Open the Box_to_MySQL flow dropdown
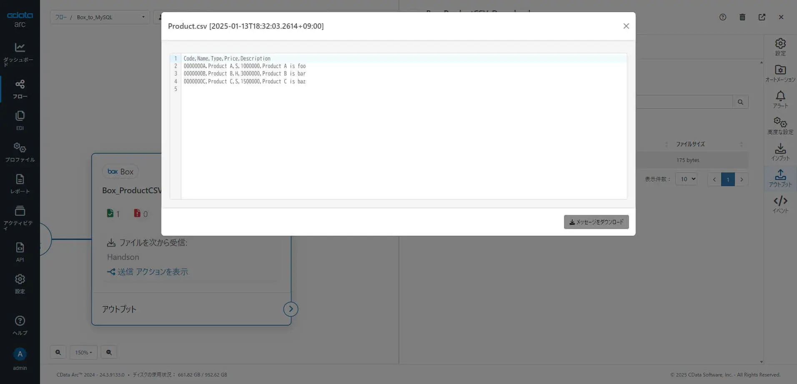 coord(100,17)
